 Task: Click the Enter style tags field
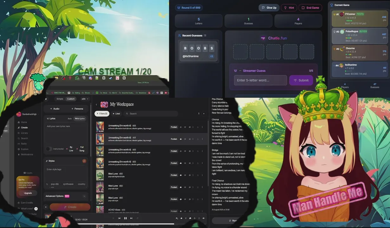(65, 173)
